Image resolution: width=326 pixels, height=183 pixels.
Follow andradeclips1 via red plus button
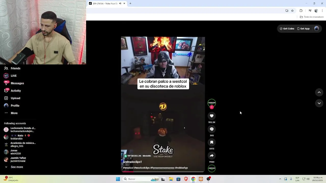tap(212, 107)
